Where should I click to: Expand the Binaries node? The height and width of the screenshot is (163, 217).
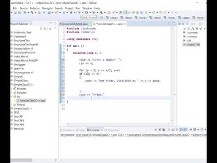[12, 89]
